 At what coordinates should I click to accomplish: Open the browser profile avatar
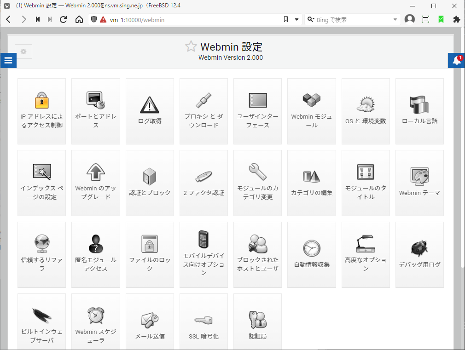pos(410,19)
